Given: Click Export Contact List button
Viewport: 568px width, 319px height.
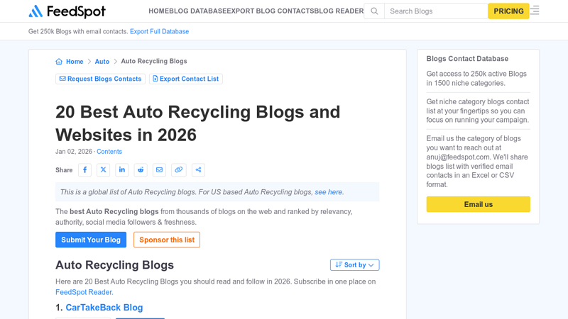Looking at the screenshot, I should pos(186,79).
